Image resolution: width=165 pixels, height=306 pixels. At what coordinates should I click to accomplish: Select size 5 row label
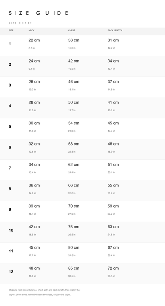click(10, 126)
